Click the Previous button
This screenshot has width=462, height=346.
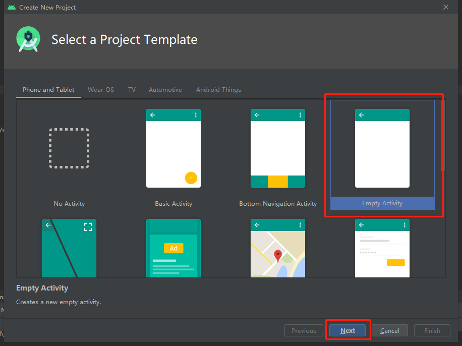304,330
